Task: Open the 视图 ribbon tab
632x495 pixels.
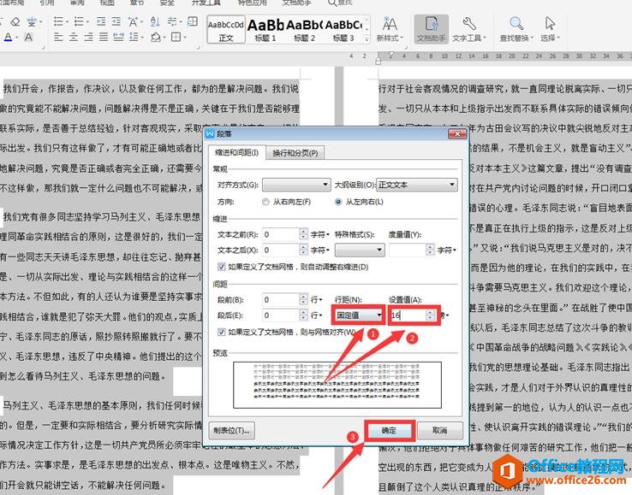Action: coord(107,3)
